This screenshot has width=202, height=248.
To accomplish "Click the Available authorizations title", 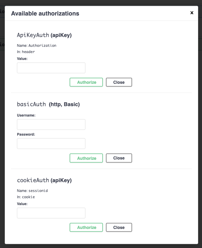I will 45,13.
